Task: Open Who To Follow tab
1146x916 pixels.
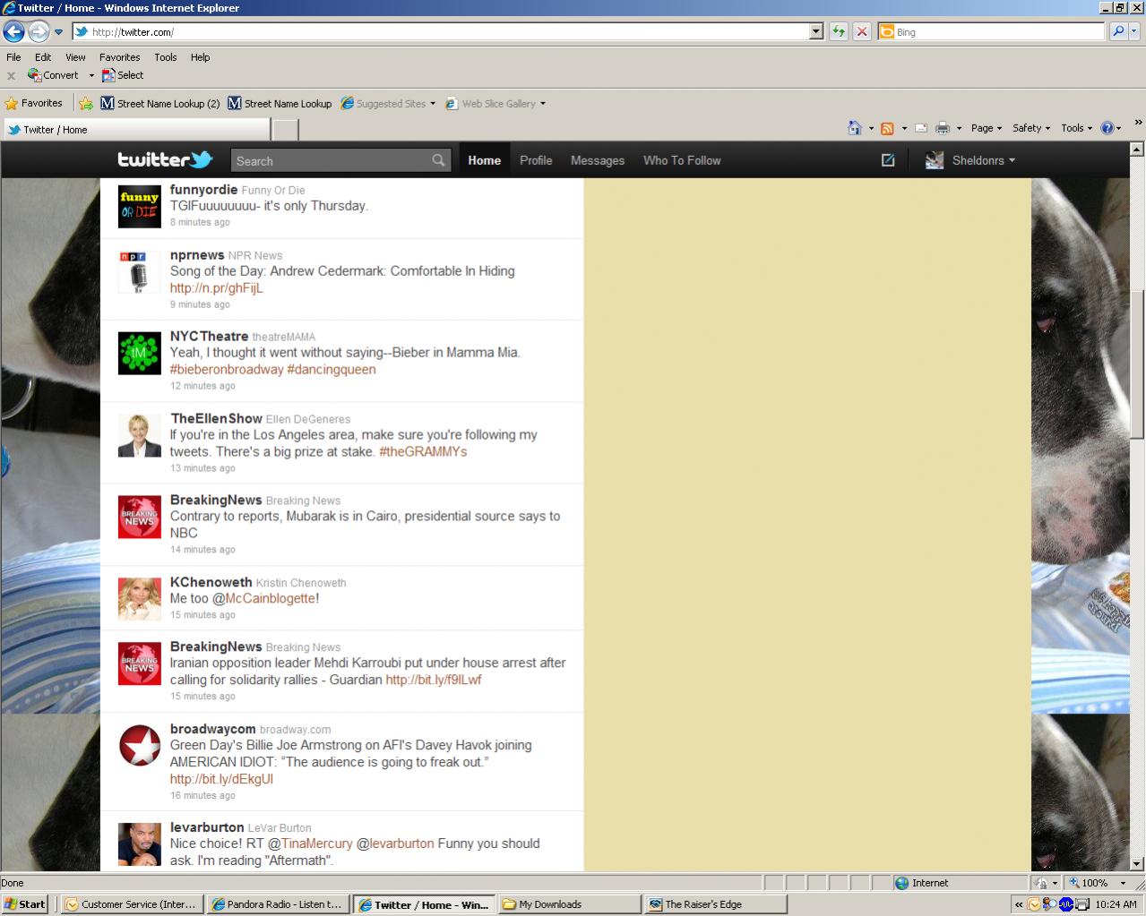Action: (682, 160)
